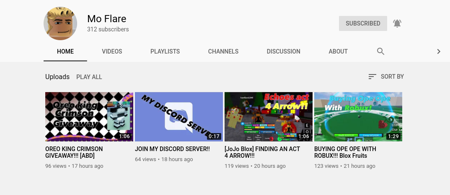450x195 pixels.
Task: Open FINDING AN ACT 4 ARROW video title
Action: (262, 152)
